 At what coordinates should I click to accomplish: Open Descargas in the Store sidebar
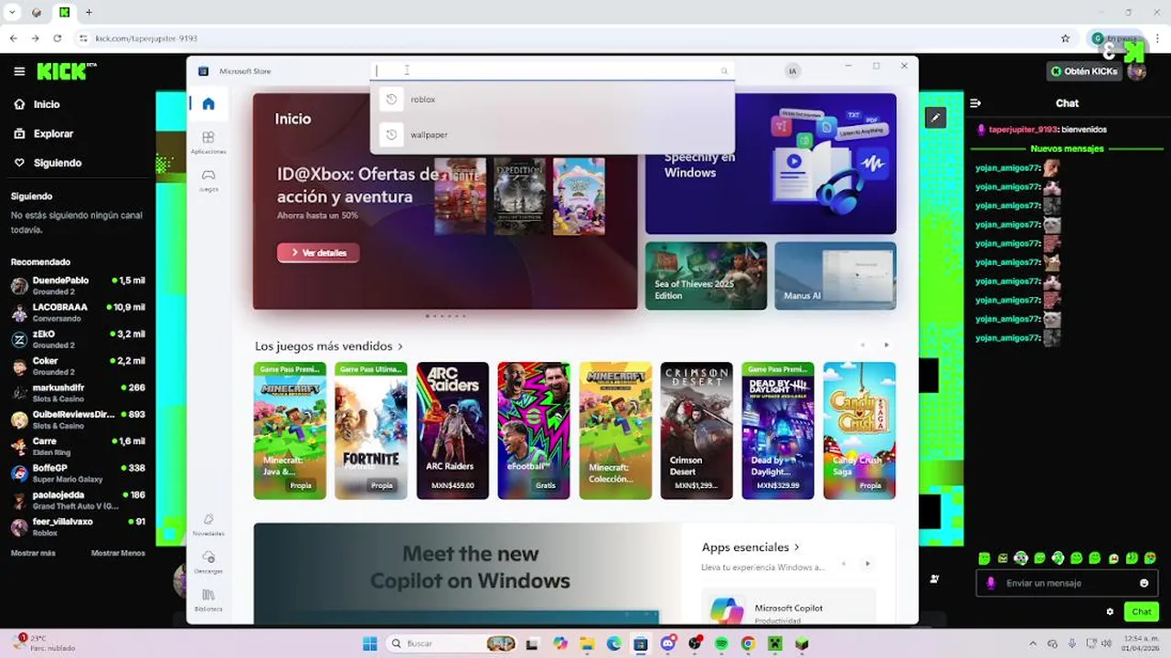click(208, 561)
